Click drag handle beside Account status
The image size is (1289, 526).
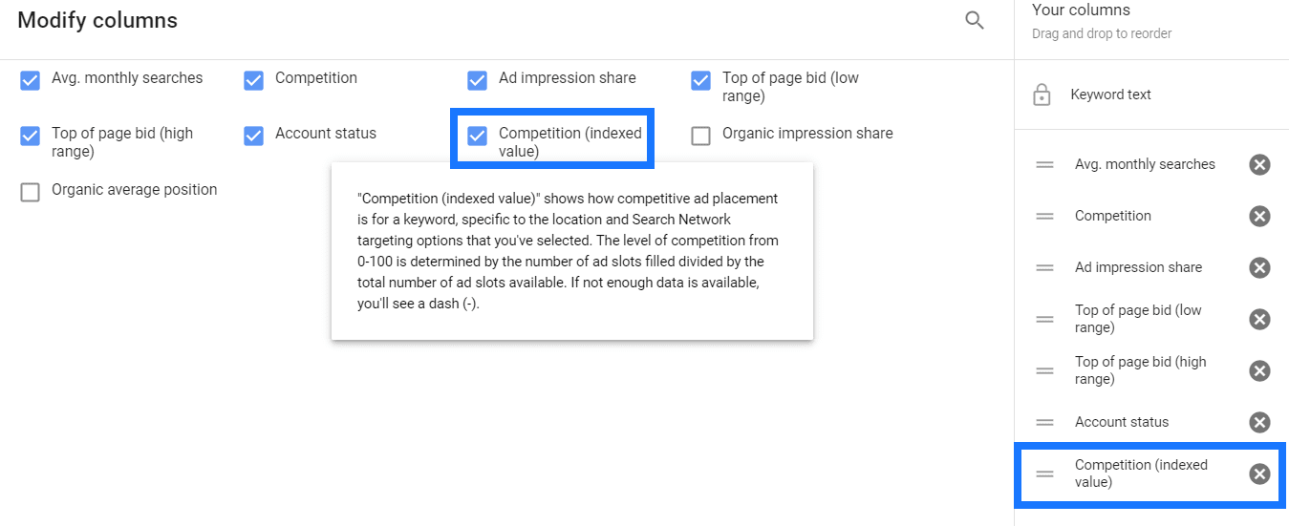[1044, 422]
